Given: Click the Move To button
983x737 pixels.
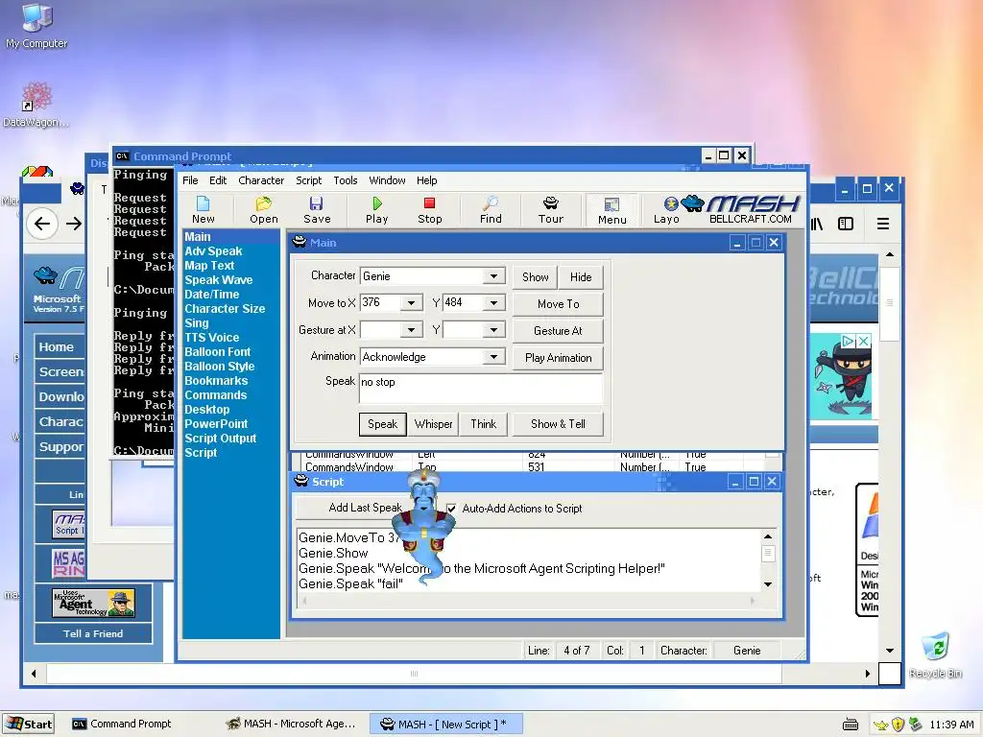Looking at the screenshot, I should pos(558,304).
